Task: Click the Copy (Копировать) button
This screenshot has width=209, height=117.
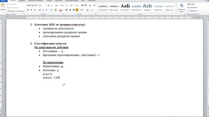Action: pyautogui.click(x=13, y=8)
